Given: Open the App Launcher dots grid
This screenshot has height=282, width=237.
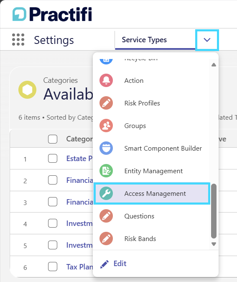Looking at the screenshot, I should pyautogui.click(x=18, y=40).
